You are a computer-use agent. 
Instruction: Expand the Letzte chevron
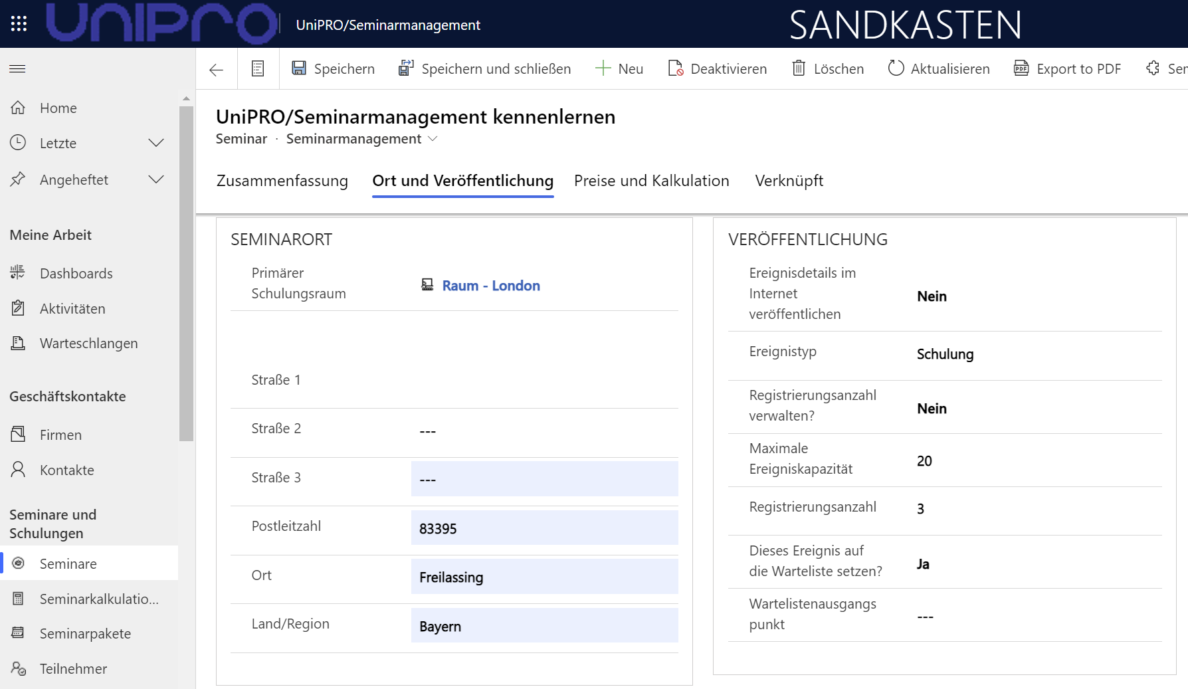pyautogui.click(x=156, y=143)
